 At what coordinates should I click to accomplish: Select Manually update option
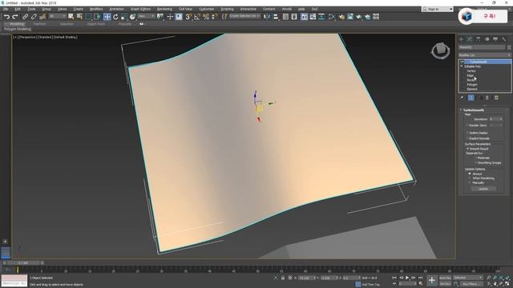click(470, 183)
